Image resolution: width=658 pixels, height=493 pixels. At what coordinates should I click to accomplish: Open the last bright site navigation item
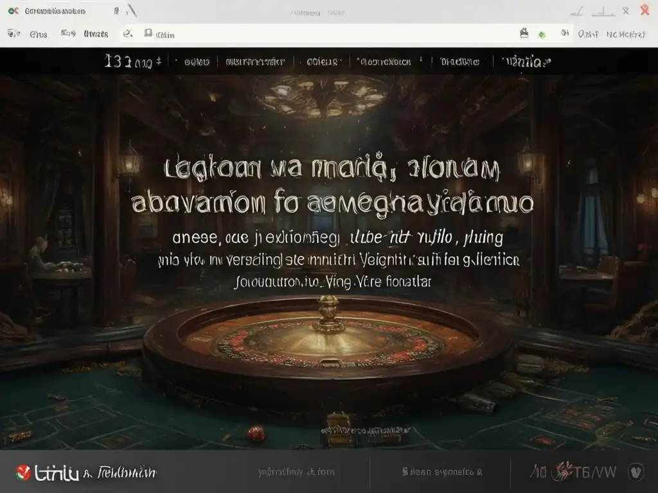pos(528,62)
